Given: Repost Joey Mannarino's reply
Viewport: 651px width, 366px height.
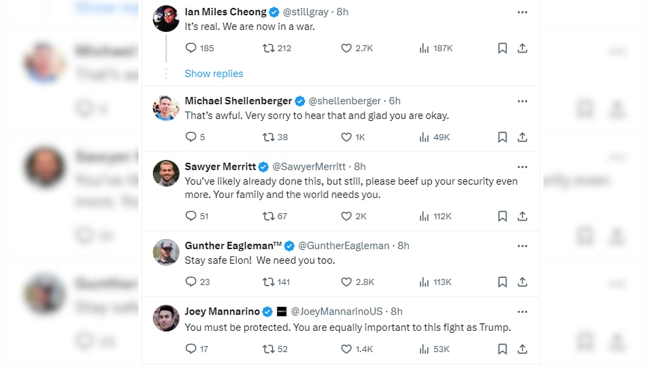Looking at the screenshot, I should [269, 349].
